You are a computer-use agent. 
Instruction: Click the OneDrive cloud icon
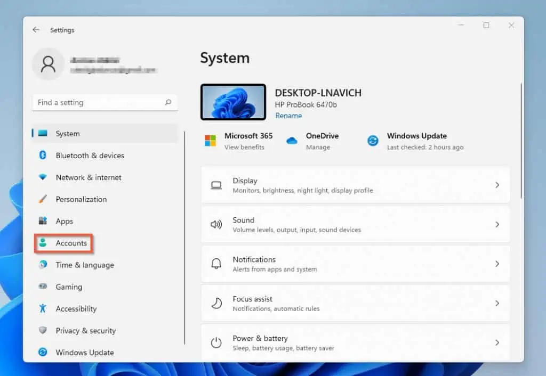(x=292, y=141)
